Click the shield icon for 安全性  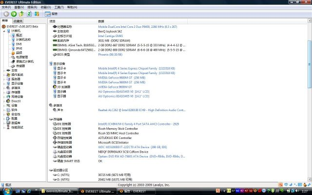coord(8,114)
